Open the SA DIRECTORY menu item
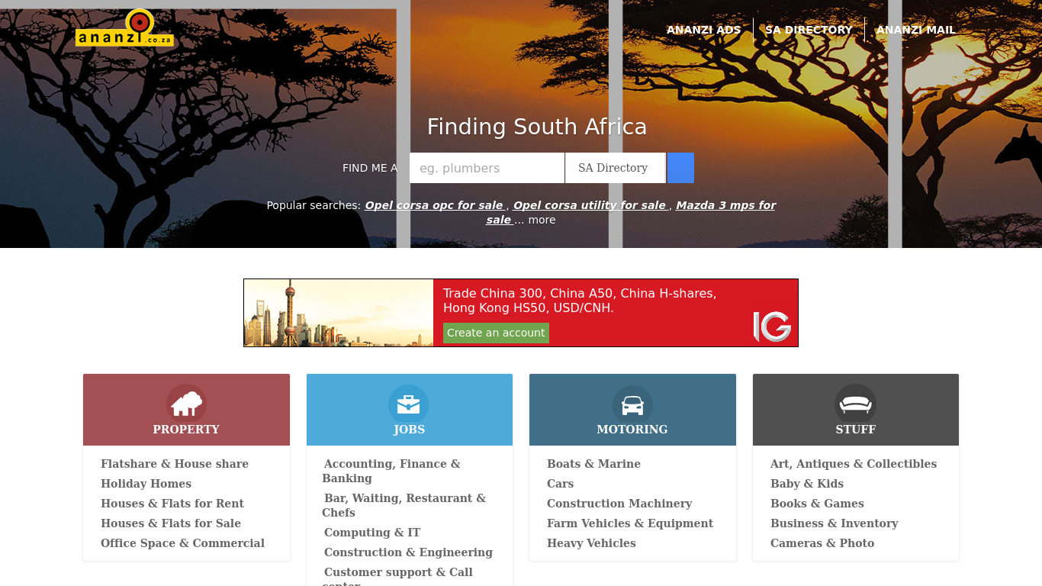1042x586 pixels. coord(809,30)
